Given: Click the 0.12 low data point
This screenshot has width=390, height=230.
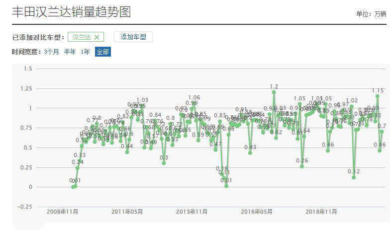Looking at the screenshot, I should 354,177.
